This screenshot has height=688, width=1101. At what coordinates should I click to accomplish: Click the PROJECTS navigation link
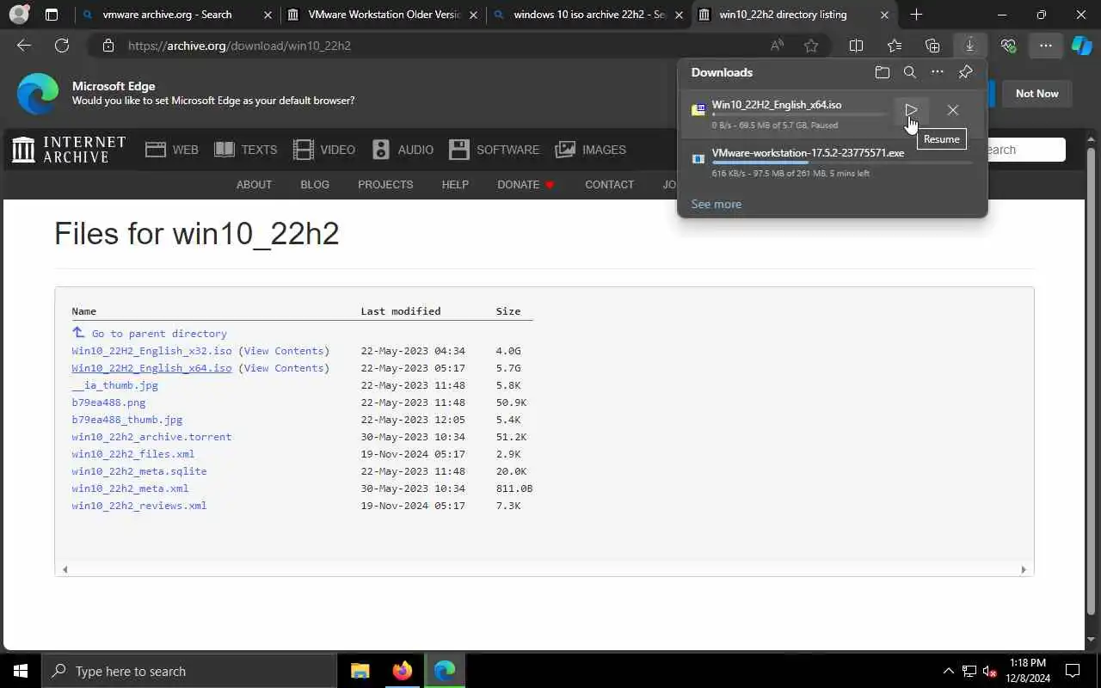click(385, 185)
